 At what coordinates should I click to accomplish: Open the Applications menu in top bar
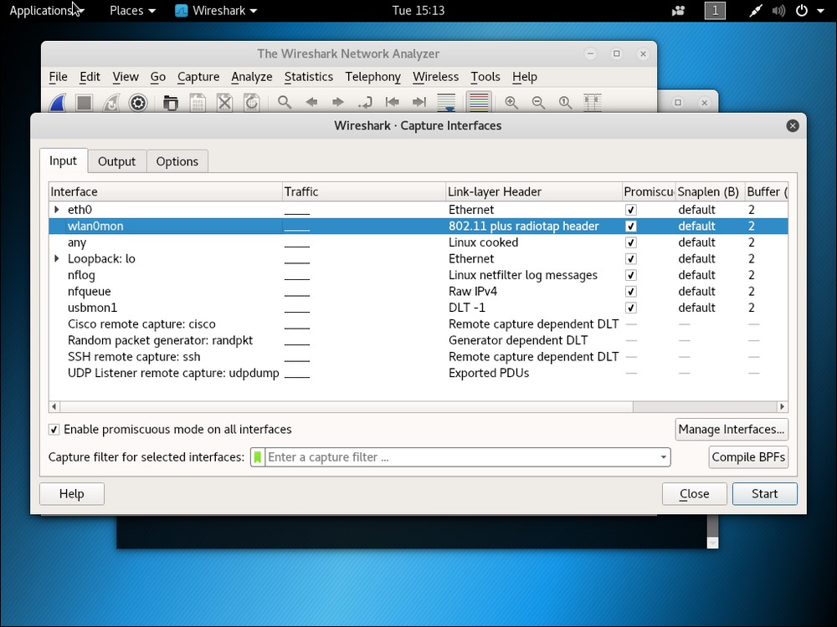[x=46, y=11]
